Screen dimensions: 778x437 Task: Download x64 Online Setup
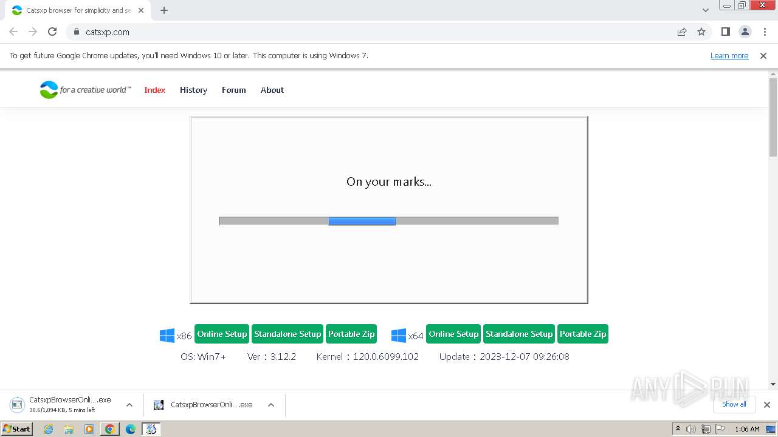(453, 334)
